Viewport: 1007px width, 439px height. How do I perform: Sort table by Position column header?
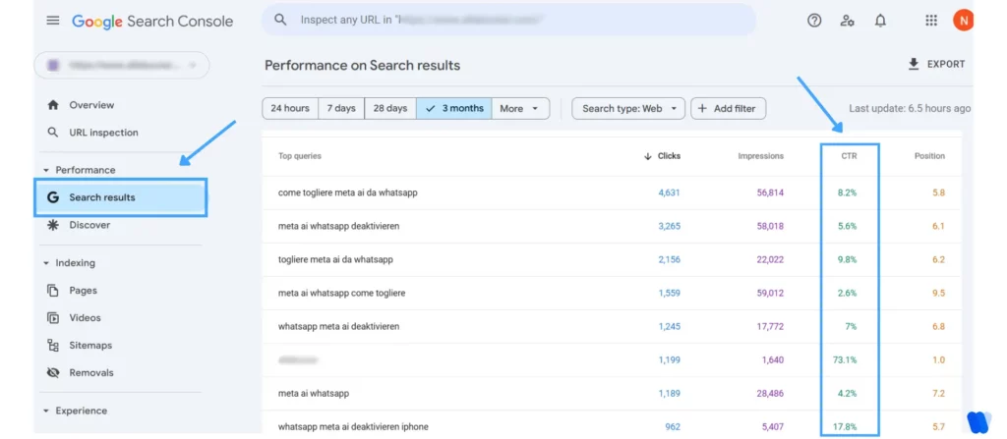(930, 156)
